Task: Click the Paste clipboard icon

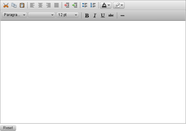Action: (x=22, y=5)
